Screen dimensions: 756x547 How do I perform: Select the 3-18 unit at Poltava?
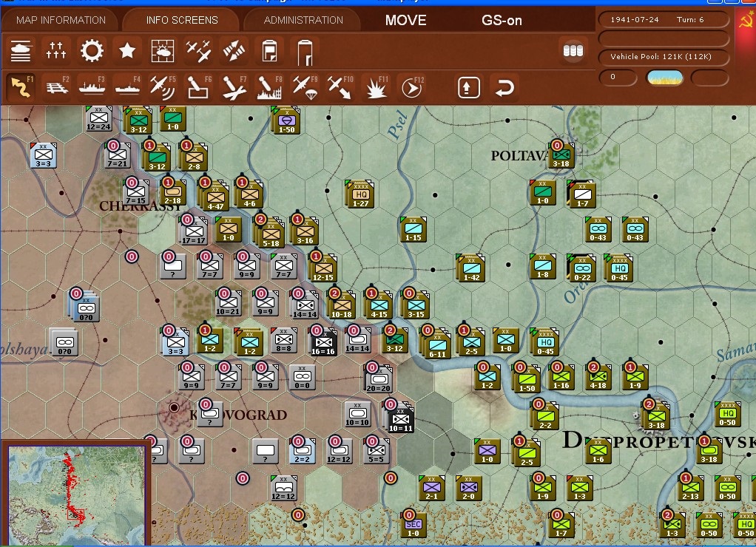561,154
